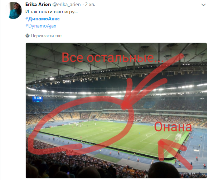Follow the #DynamoAjax hashtag

[x=41, y=26]
